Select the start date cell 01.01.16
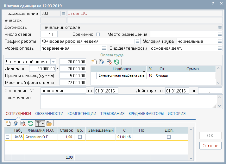This screenshot has width=226, height=164. (124, 137)
